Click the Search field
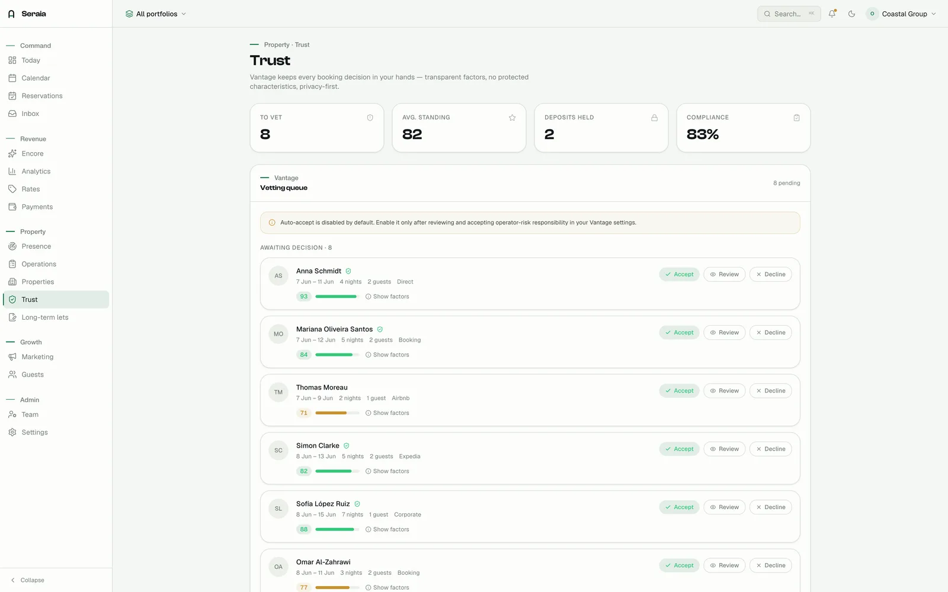The width and height of the screenshot is (948, 592). (789, 14)
